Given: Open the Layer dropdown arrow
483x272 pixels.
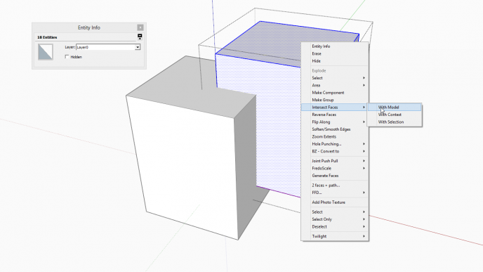Looking at the screenshot, I should point(138,47).
